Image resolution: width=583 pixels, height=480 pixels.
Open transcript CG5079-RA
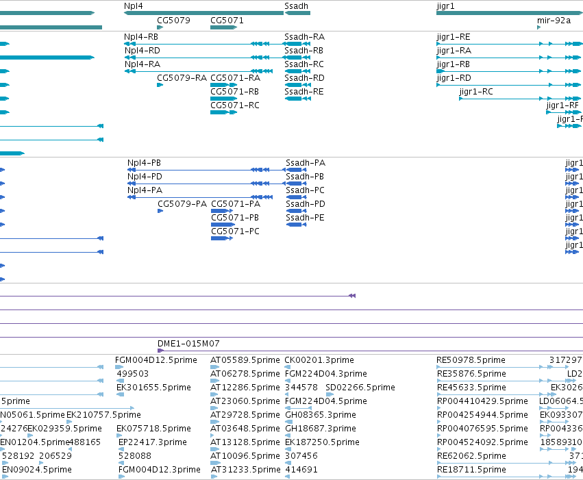tap(182, 78)
